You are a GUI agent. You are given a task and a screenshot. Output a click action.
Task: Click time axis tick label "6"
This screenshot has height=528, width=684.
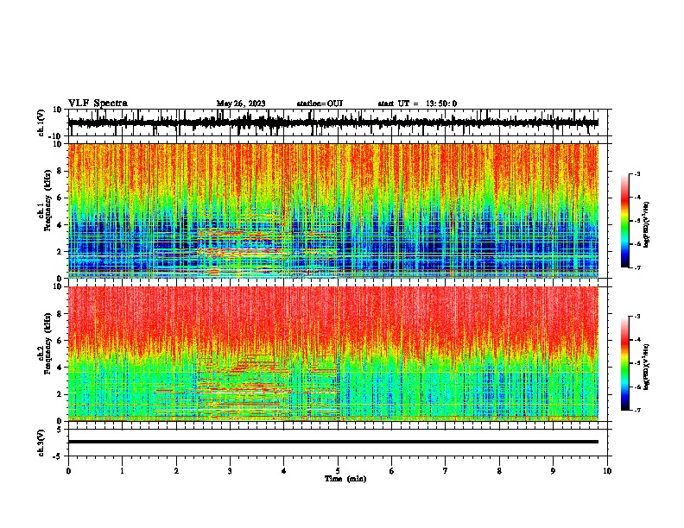(392, 471)
